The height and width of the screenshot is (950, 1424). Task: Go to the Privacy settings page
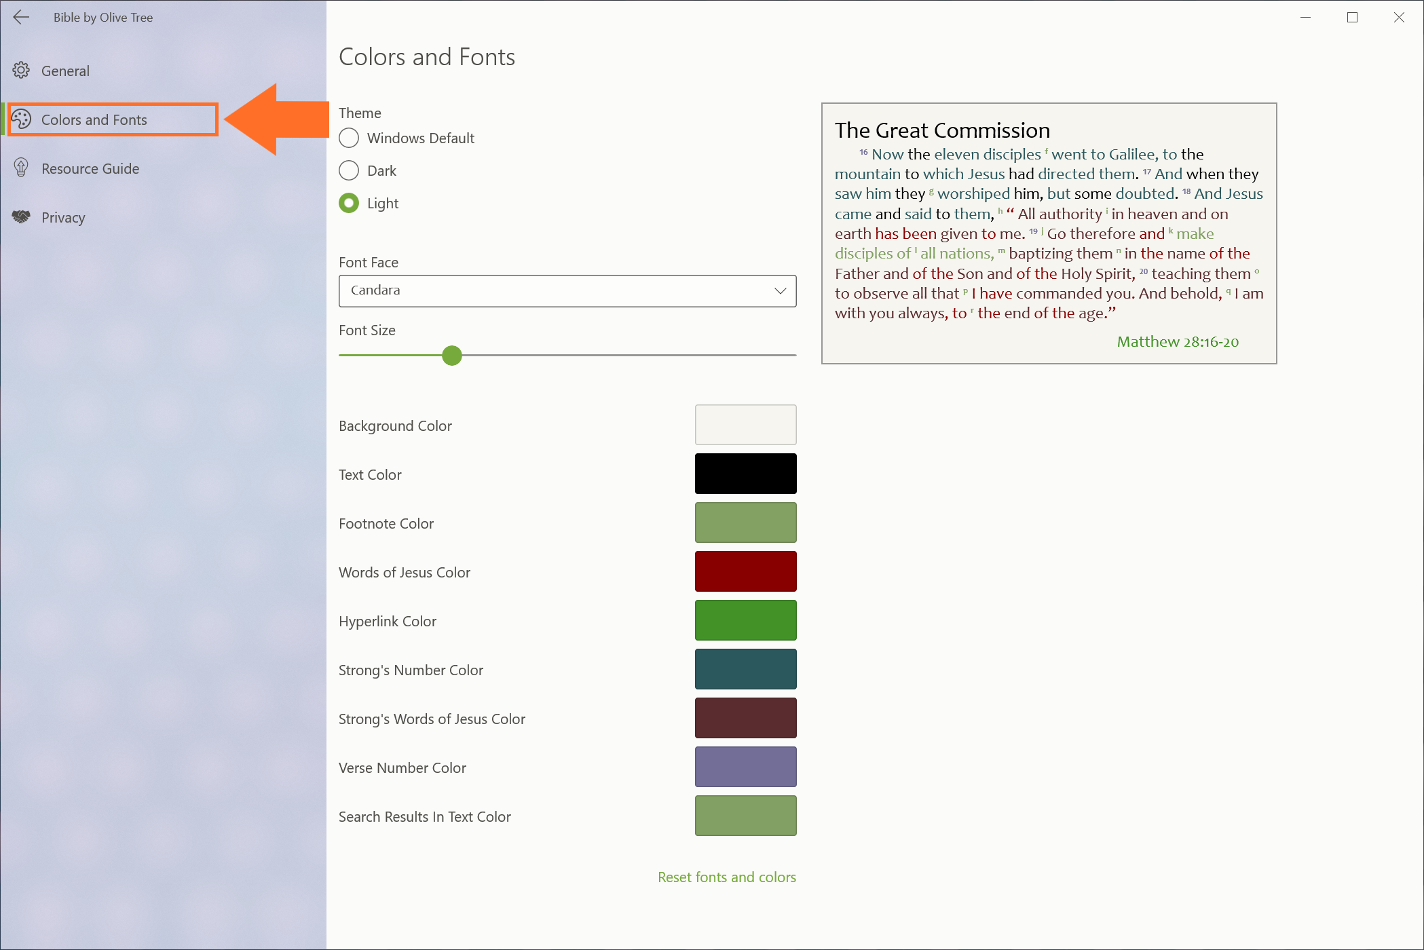pos(63,218)
